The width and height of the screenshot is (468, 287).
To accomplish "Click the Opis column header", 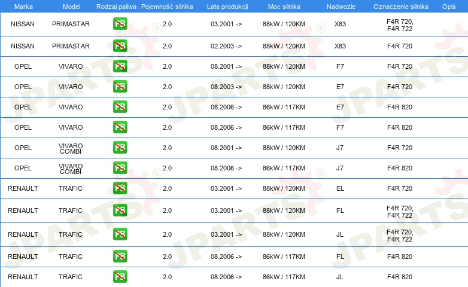I will click(x=449, y=7).
